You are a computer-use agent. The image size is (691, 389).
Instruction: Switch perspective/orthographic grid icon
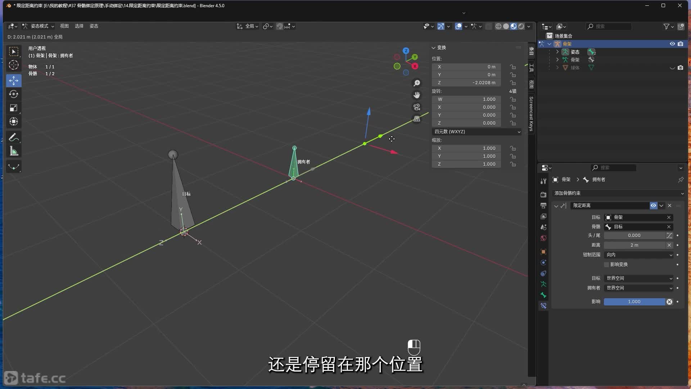click(x=417, y=119)
